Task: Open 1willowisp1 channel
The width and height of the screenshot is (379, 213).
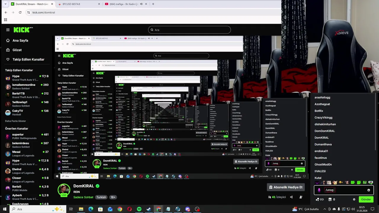Action: (27, 104)
